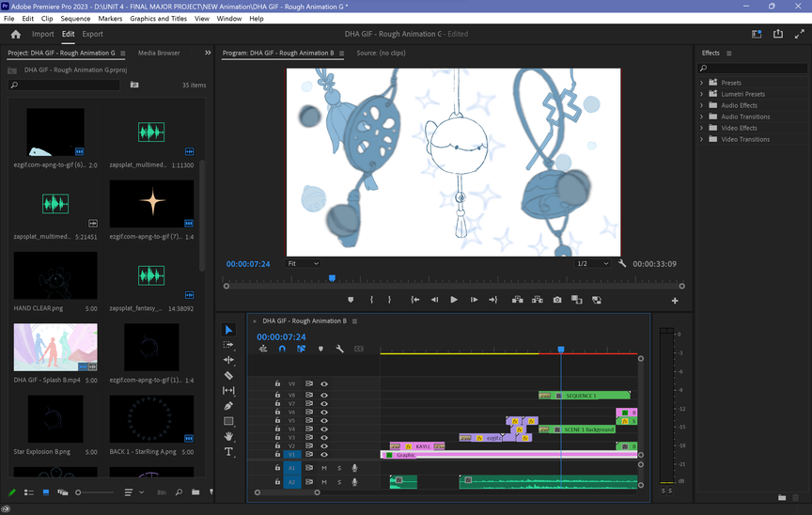Select the Selection tool arrow
This screenshot has width=812, height=515.
click(228, 330)
